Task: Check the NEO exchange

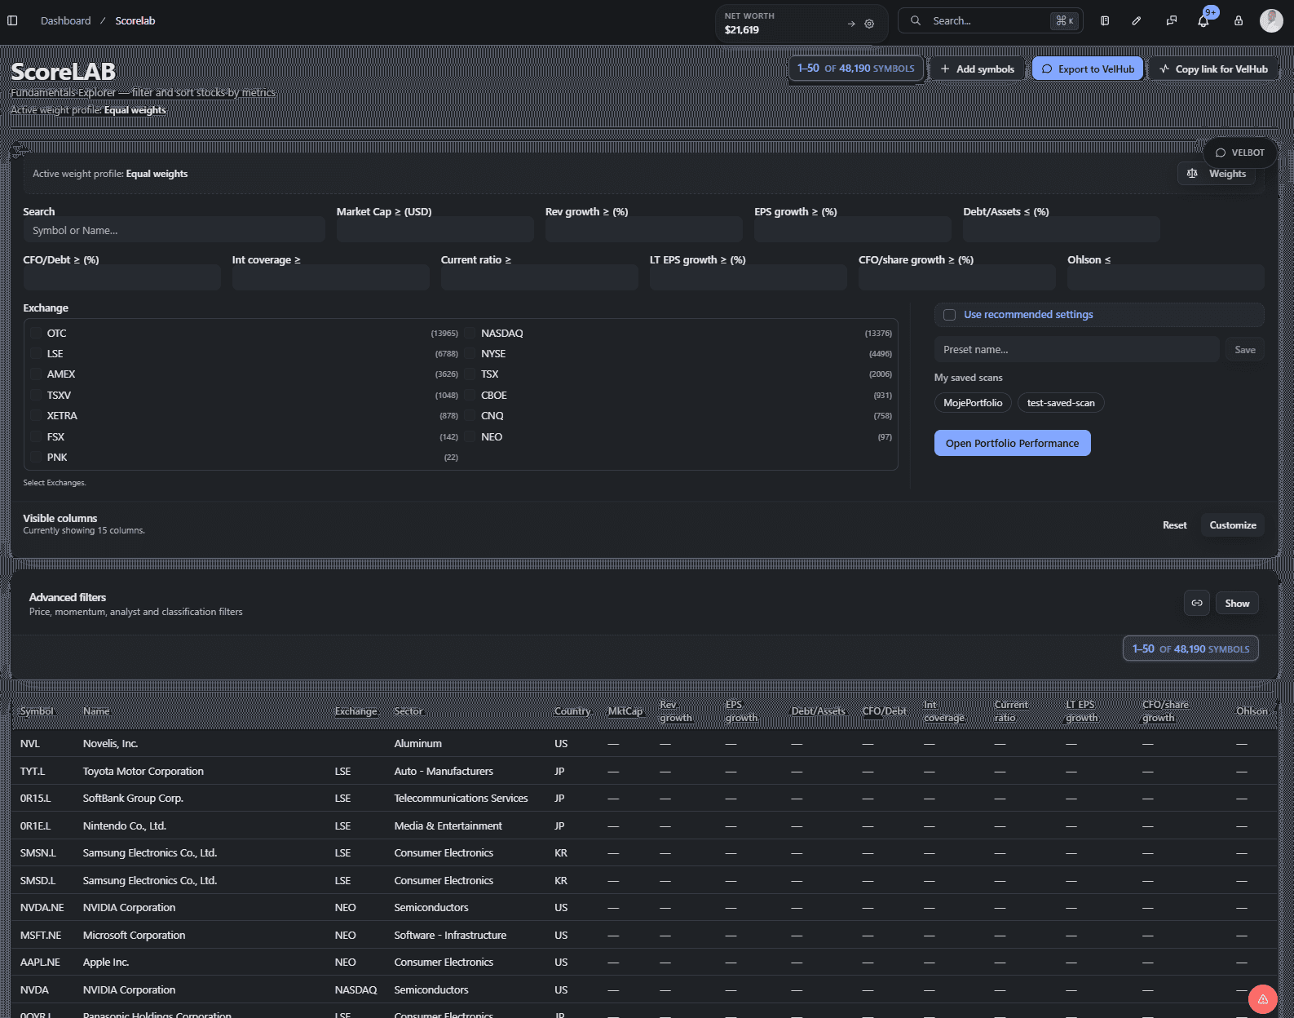Action: 470,436
